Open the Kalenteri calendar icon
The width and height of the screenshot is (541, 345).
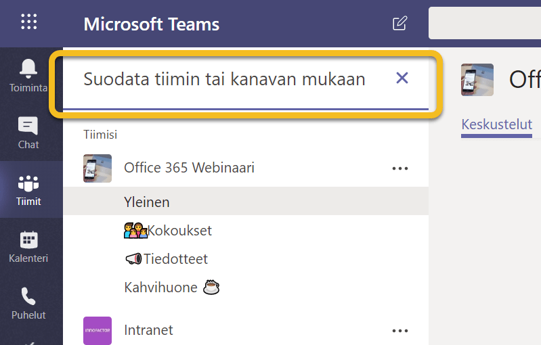pyautogui.click(x=28, y=246)
